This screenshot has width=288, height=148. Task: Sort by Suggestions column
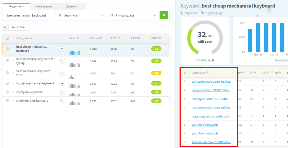click(24, 38)
